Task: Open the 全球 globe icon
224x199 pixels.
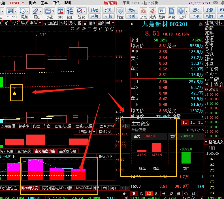Action: pos(181,11)
